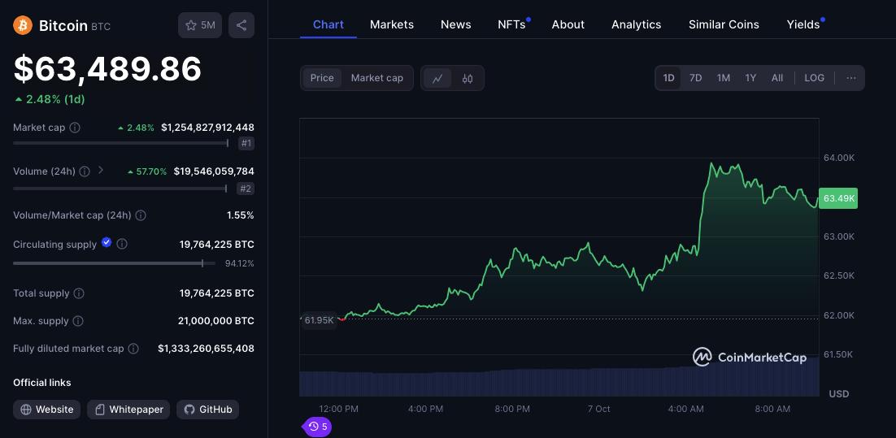
Task: Expand the Volume (24h) chevron arrow
Action: (101, 171)
